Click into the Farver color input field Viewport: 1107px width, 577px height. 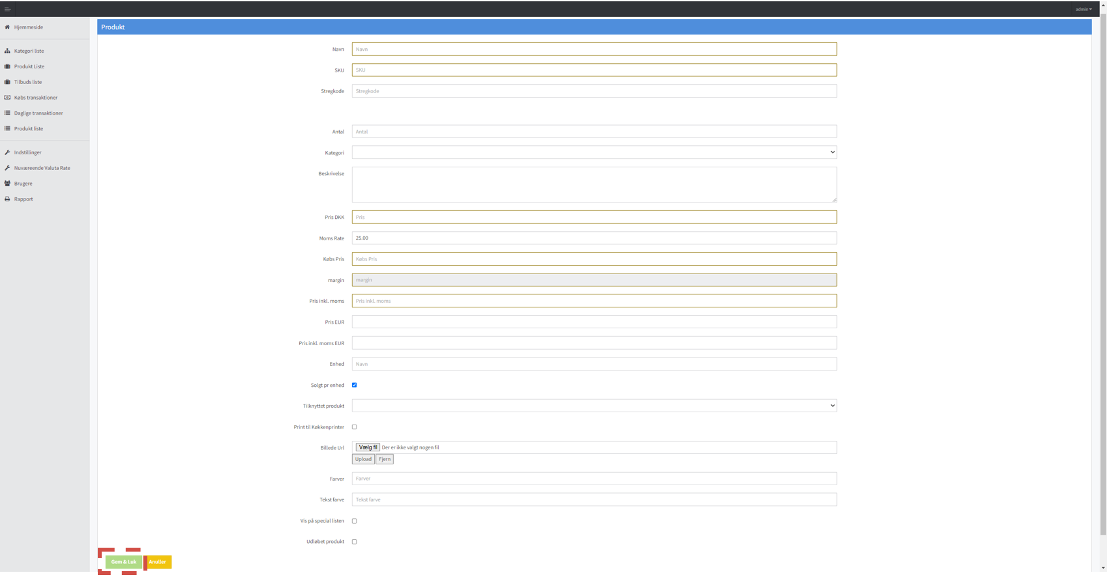(594, 479)
